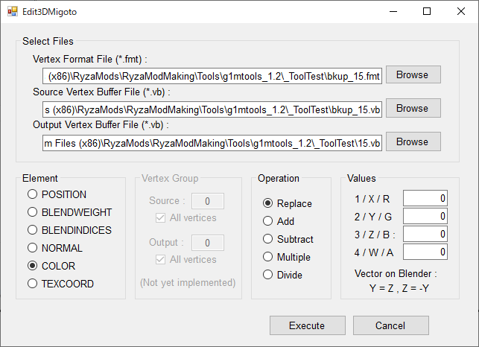Browse for the Source Vertex Buffer file
Image resolution: width=479 pixels, height=347 pixels.
pos(413,108)
